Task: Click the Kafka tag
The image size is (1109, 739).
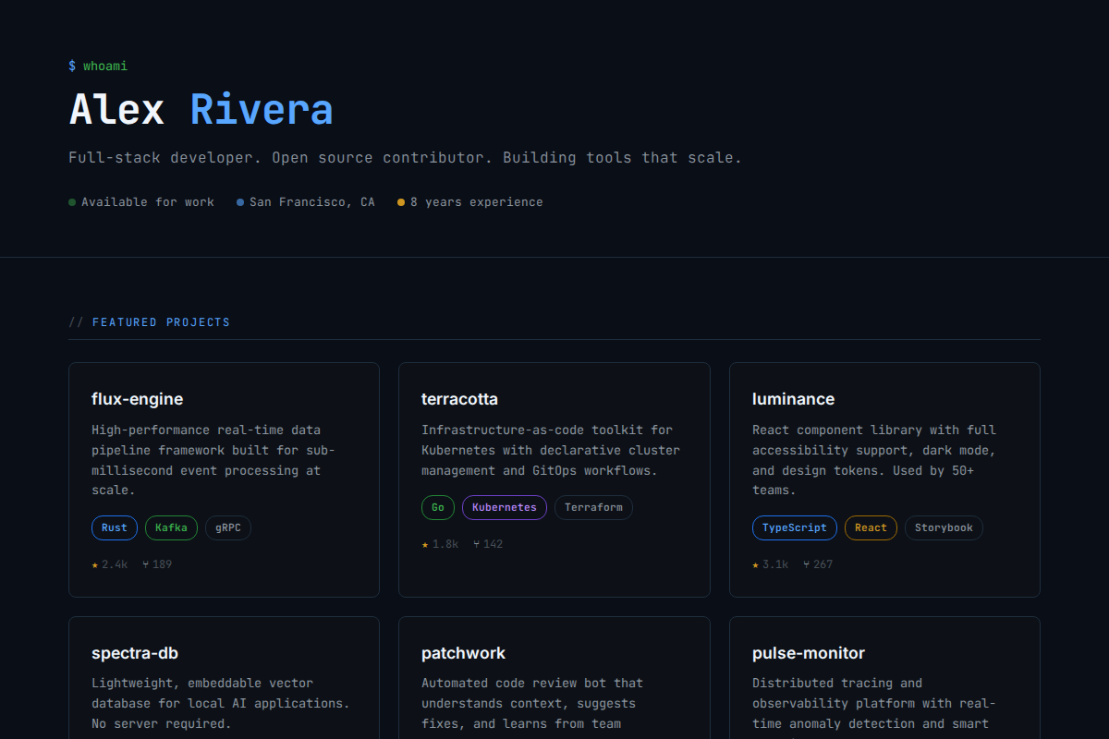Action: pos(171,528)
